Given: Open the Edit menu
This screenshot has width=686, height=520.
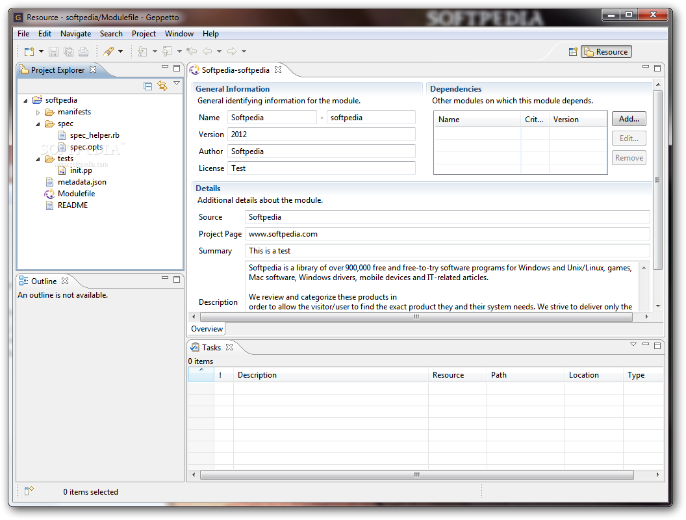Looking at the screenshot, I should 45,34.
